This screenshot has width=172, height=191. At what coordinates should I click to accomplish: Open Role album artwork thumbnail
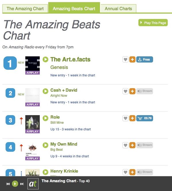(32, 124)
